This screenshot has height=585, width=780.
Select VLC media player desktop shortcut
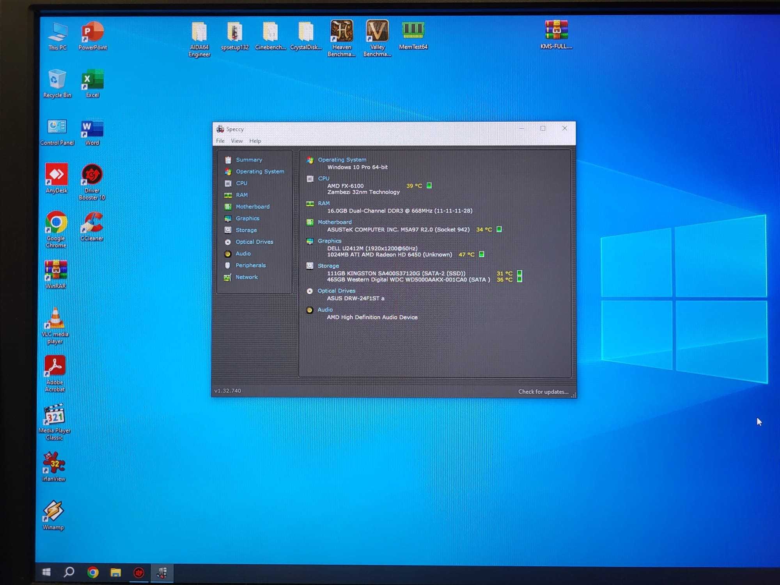(x=55, y=326)
